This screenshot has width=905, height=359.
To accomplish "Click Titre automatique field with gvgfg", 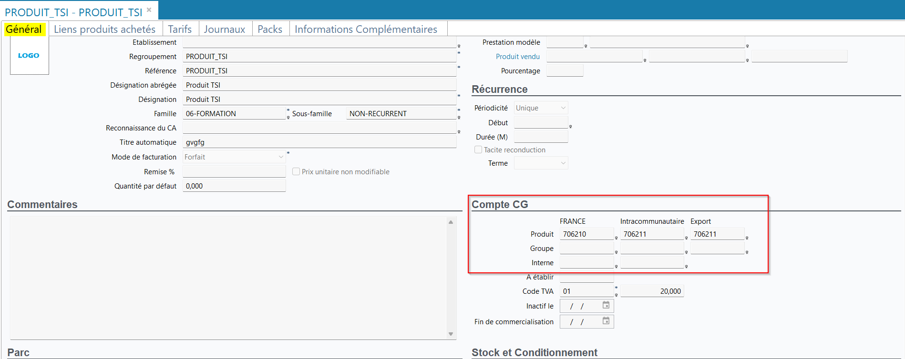I will point(319,142).
